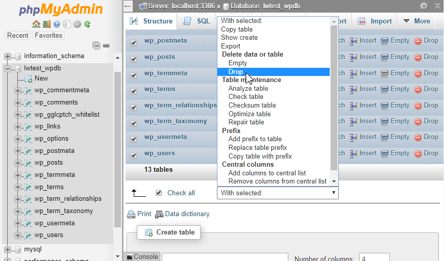Choose Drop from the dropdown list
The image size is (444, 261).
point(274,72)
